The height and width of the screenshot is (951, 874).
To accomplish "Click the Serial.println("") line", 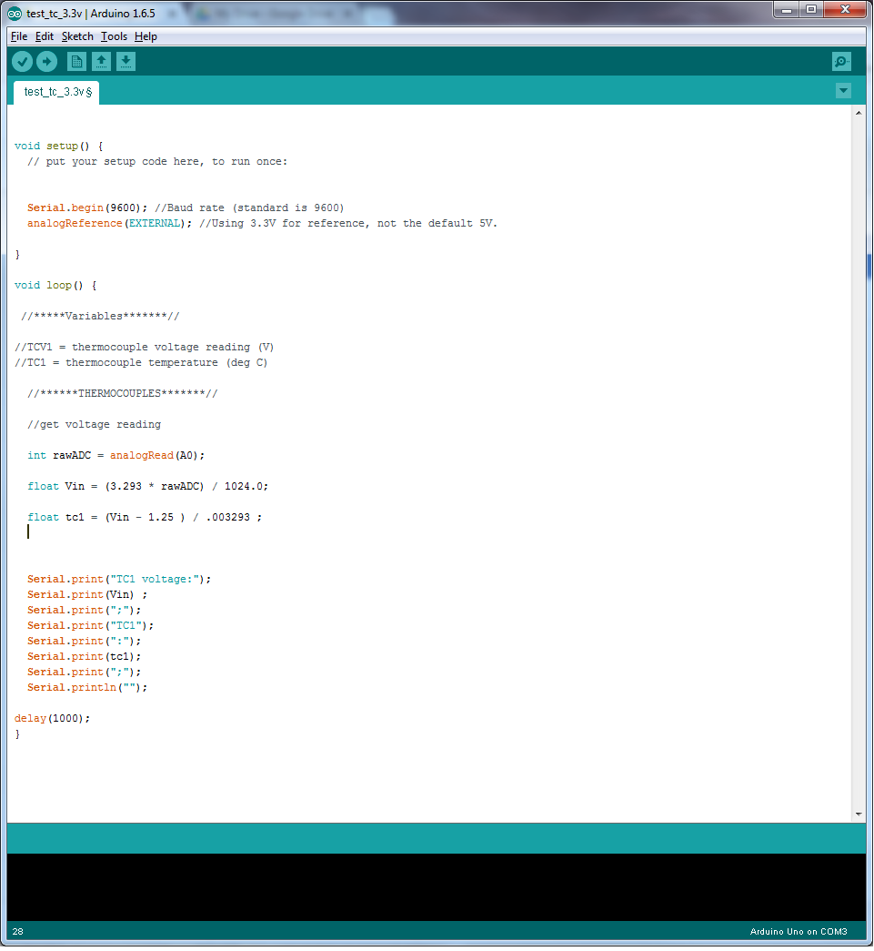I will click(87, 688).
